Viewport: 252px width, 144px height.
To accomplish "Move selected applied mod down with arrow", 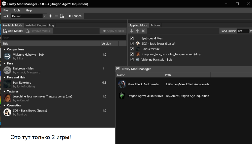I will coord(132,31).
